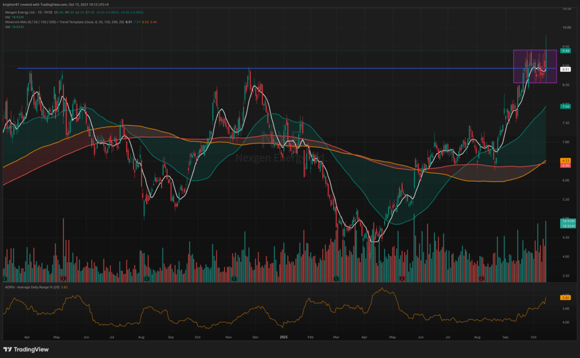Image resolution: width=580 pixels, height=358 pixels.
Task: Select the green earnings marker near March 2025
Action: click(336, 278)
